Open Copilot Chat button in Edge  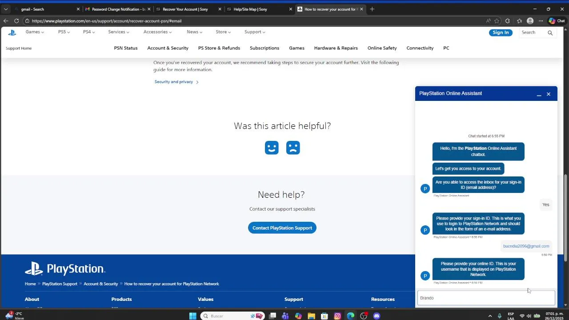(557, 21)
